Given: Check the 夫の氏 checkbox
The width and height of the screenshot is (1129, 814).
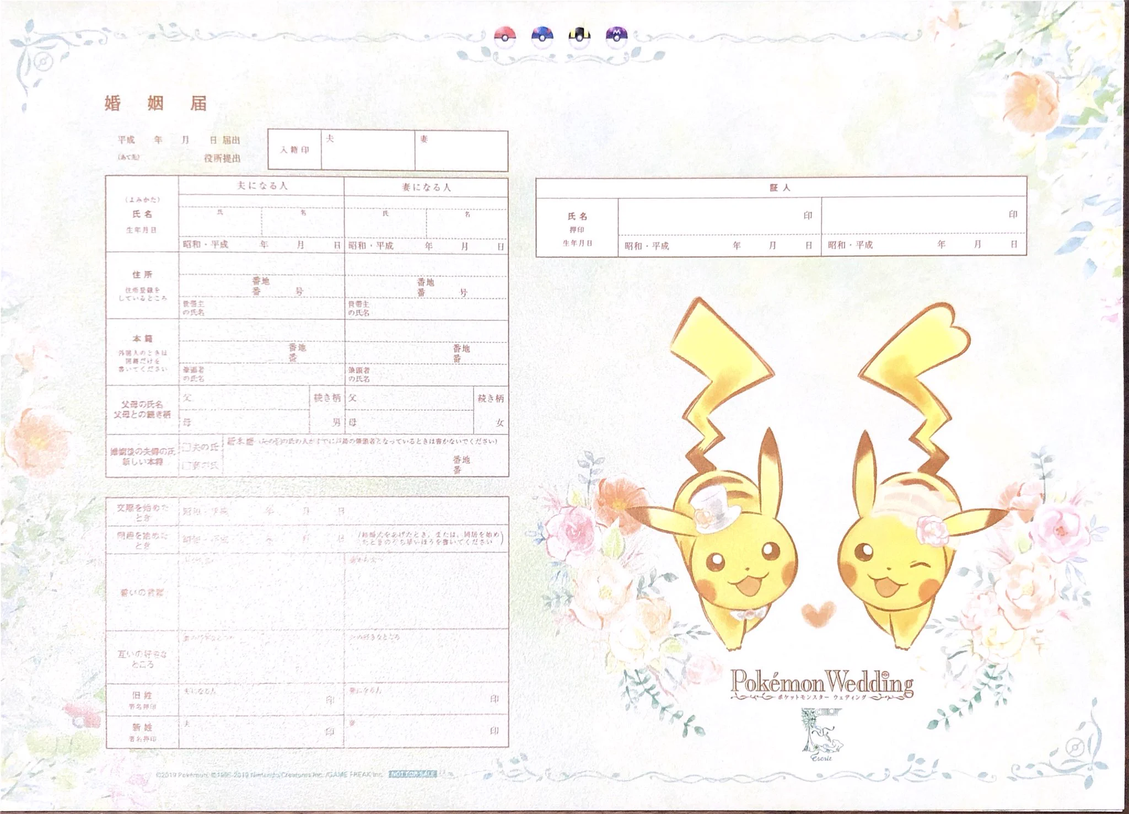Looking at the screenshot, I should pos(187,447).
